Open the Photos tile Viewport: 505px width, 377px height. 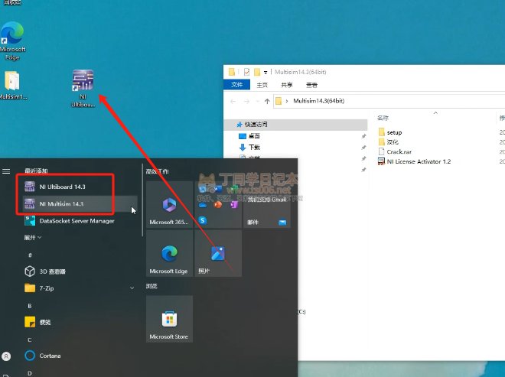[x=218, y=253]
